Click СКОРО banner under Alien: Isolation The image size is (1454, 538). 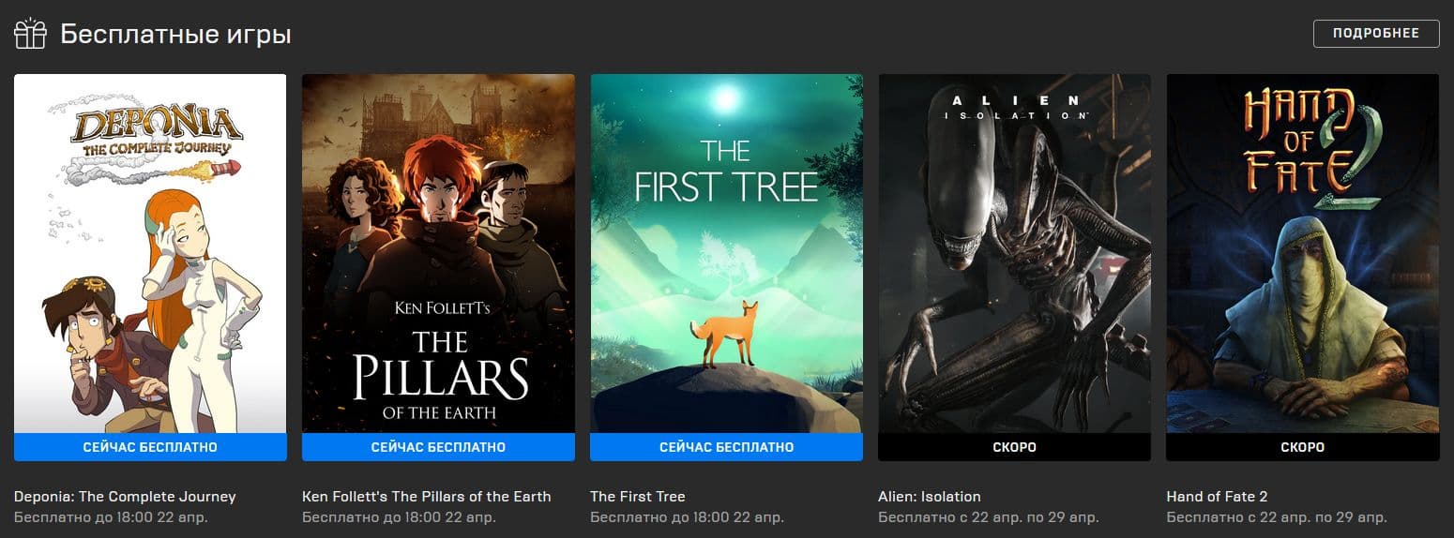click(1014, 447)
